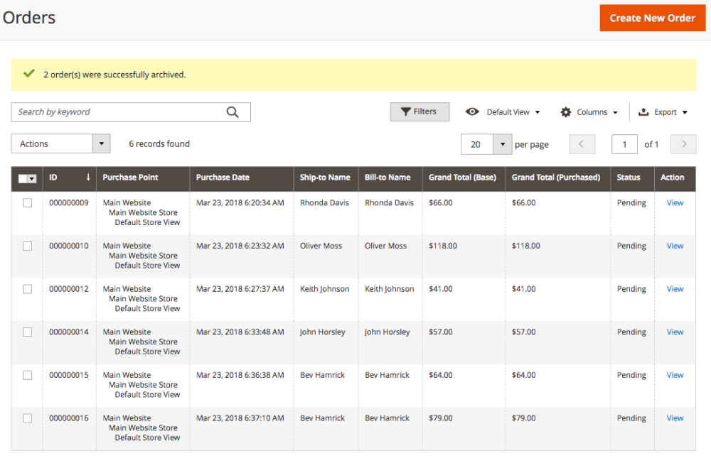Click Grand Total (Purchased) '$41.00' cell

click(x=524, y=289)
